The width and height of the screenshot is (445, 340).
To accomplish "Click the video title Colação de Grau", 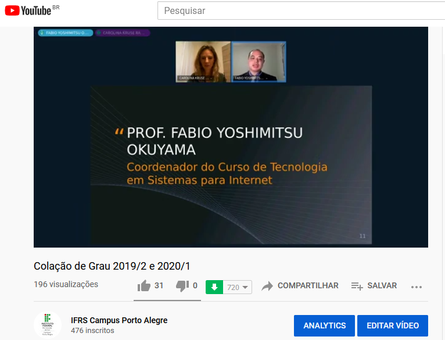I will [x=112, y=266].
